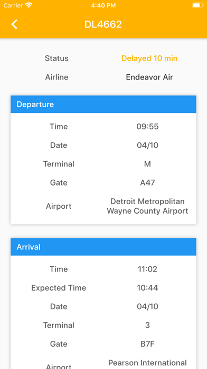Select arrival time 11:02
Screen dimensions: 207x369
(x=147, y=269)
